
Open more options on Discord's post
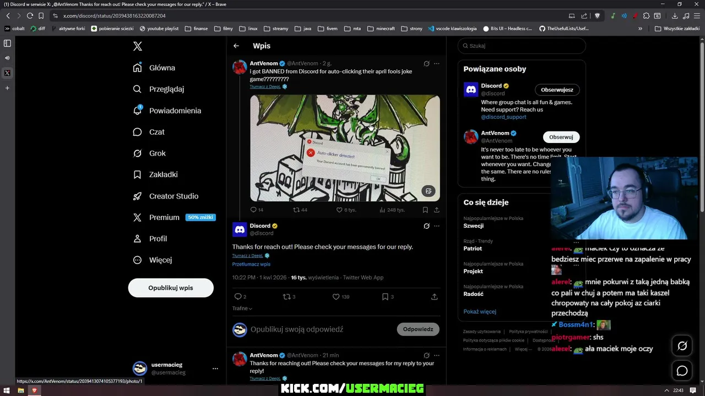click(x=436, y=226)
